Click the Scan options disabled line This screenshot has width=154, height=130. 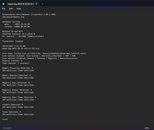pyautogui.click(x=40, y=58)
